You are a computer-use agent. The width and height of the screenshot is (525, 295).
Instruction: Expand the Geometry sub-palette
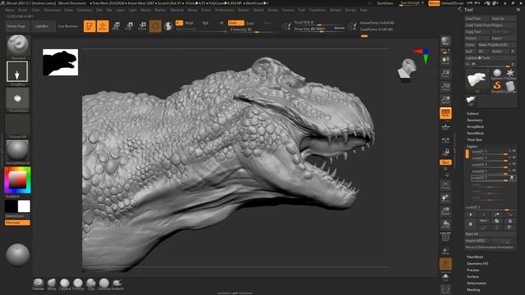coord(475,120)
